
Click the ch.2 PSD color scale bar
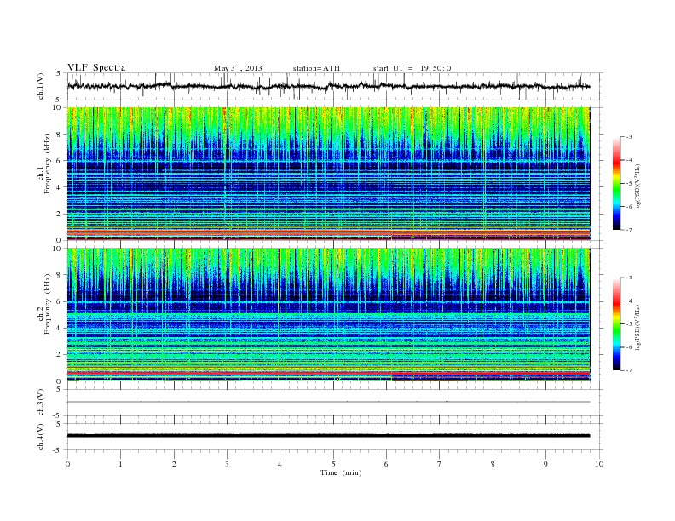coord(617,324)
